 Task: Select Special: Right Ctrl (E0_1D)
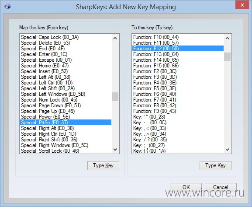[x=66, y=134]
